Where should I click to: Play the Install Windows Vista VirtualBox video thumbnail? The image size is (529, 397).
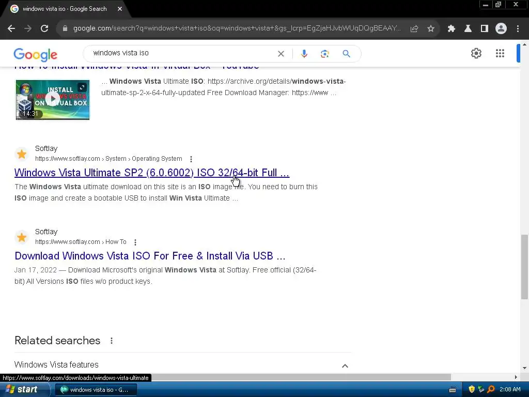pos(53,100)
